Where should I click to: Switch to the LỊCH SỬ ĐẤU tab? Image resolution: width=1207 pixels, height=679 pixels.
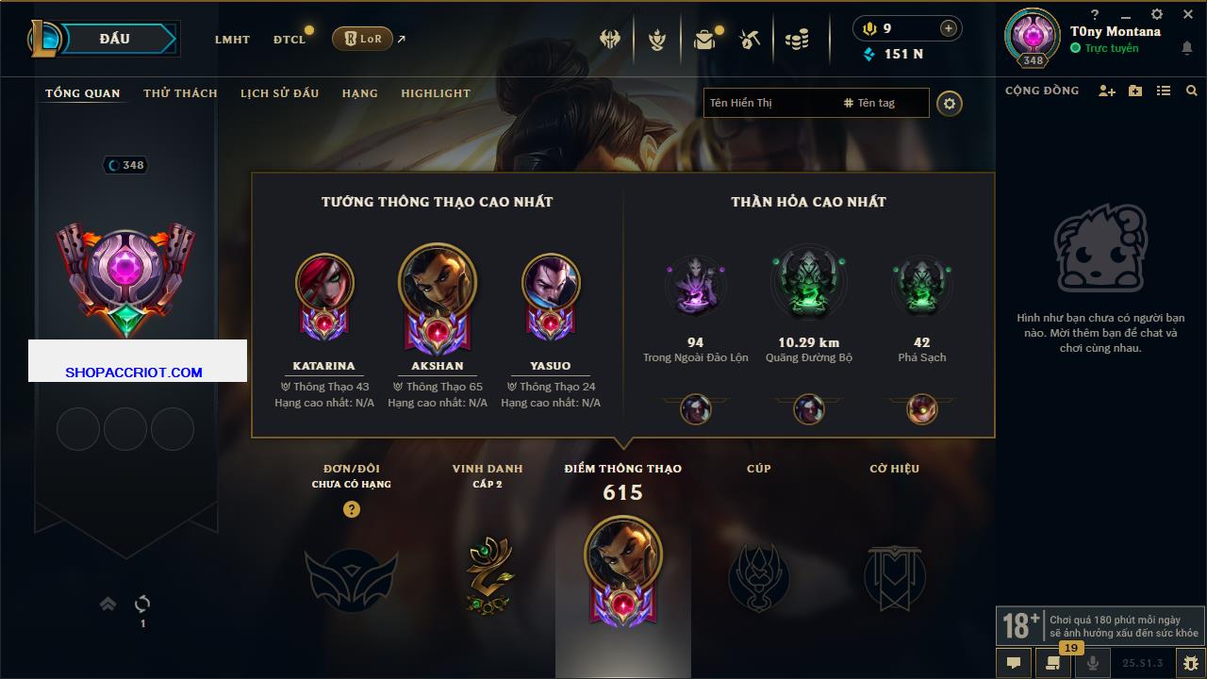[279, 93]
